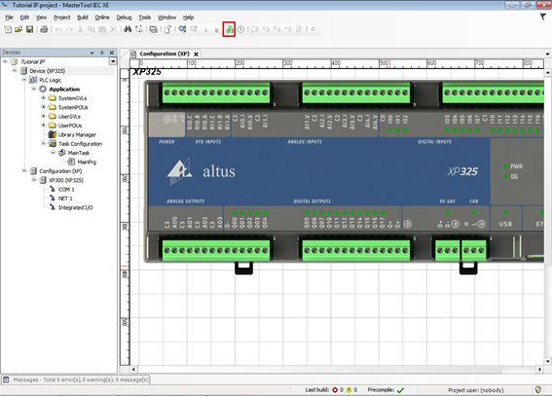Viewport: 552px width, 396px height.
Task: Select Application in the device tree
Action: tap(64, 89)
